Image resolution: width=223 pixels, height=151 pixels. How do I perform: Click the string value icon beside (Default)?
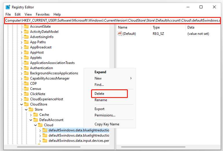point(120,33)
